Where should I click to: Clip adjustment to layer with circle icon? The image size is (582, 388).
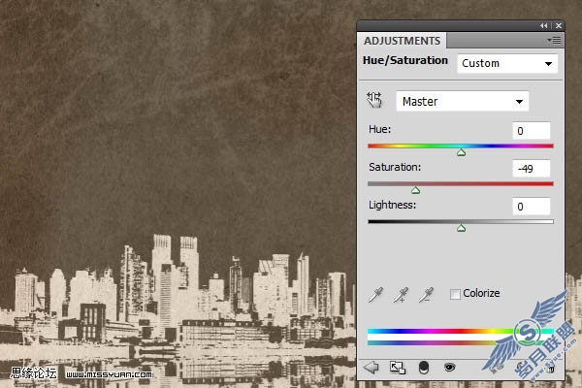click(424, 368)
